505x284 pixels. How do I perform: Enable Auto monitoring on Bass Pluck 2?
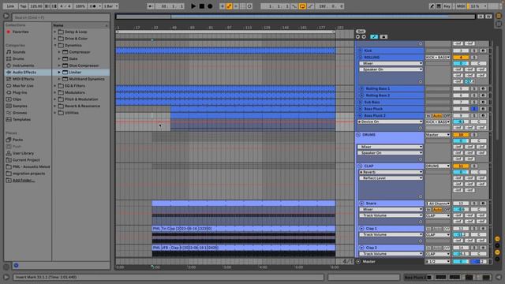pyautogui.click(x=437, y=116)
